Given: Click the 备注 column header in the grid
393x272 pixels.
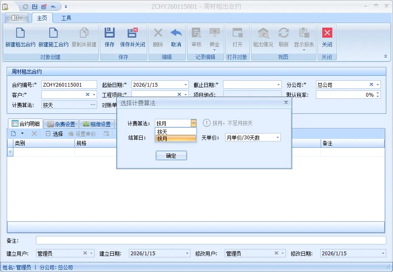Looking at the screenshot, I should pyautogui.click(x=352, y=143).
